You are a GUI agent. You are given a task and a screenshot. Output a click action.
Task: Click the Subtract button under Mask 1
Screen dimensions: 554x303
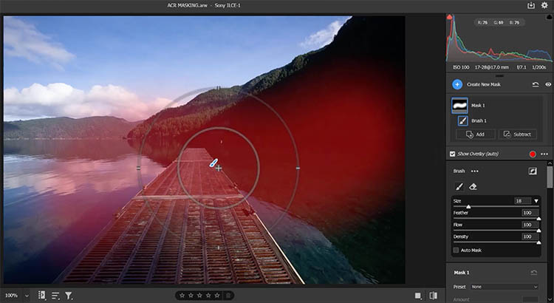(x=517, y=135)
